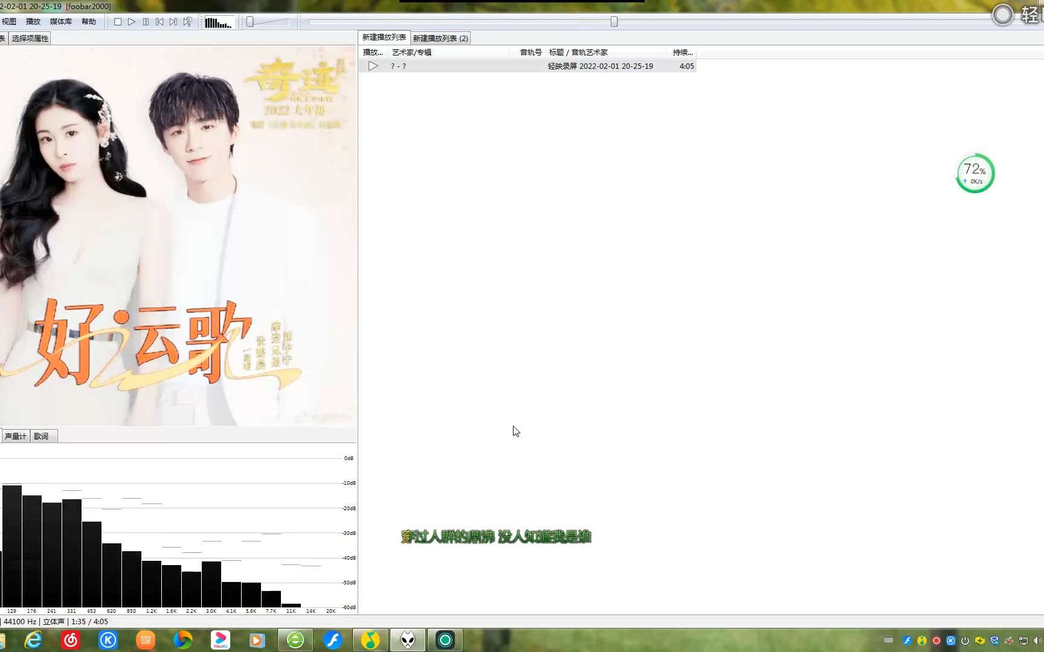
Task: Click the 72% network speed floating widget
Action: [x=975, y=173]
